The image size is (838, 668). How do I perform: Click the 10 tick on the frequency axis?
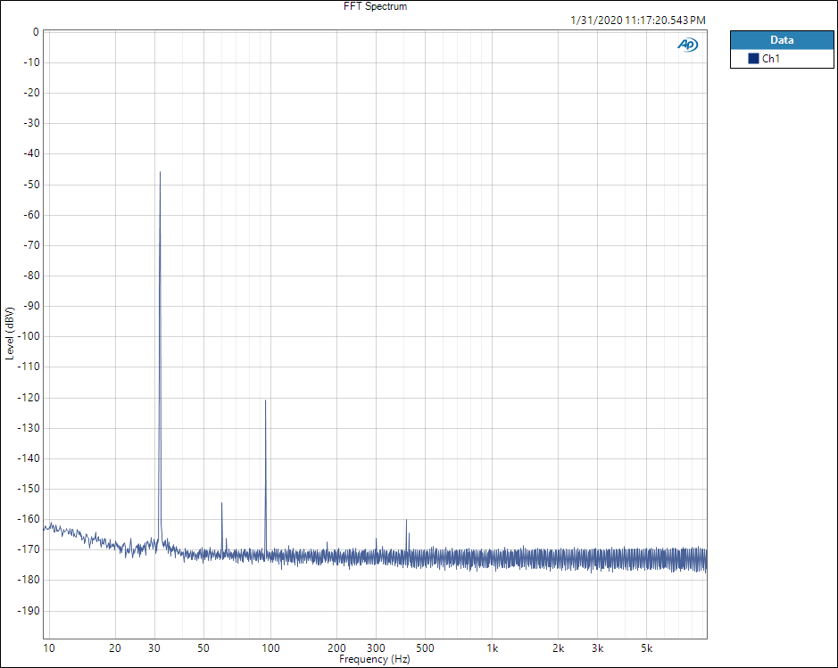48,648
